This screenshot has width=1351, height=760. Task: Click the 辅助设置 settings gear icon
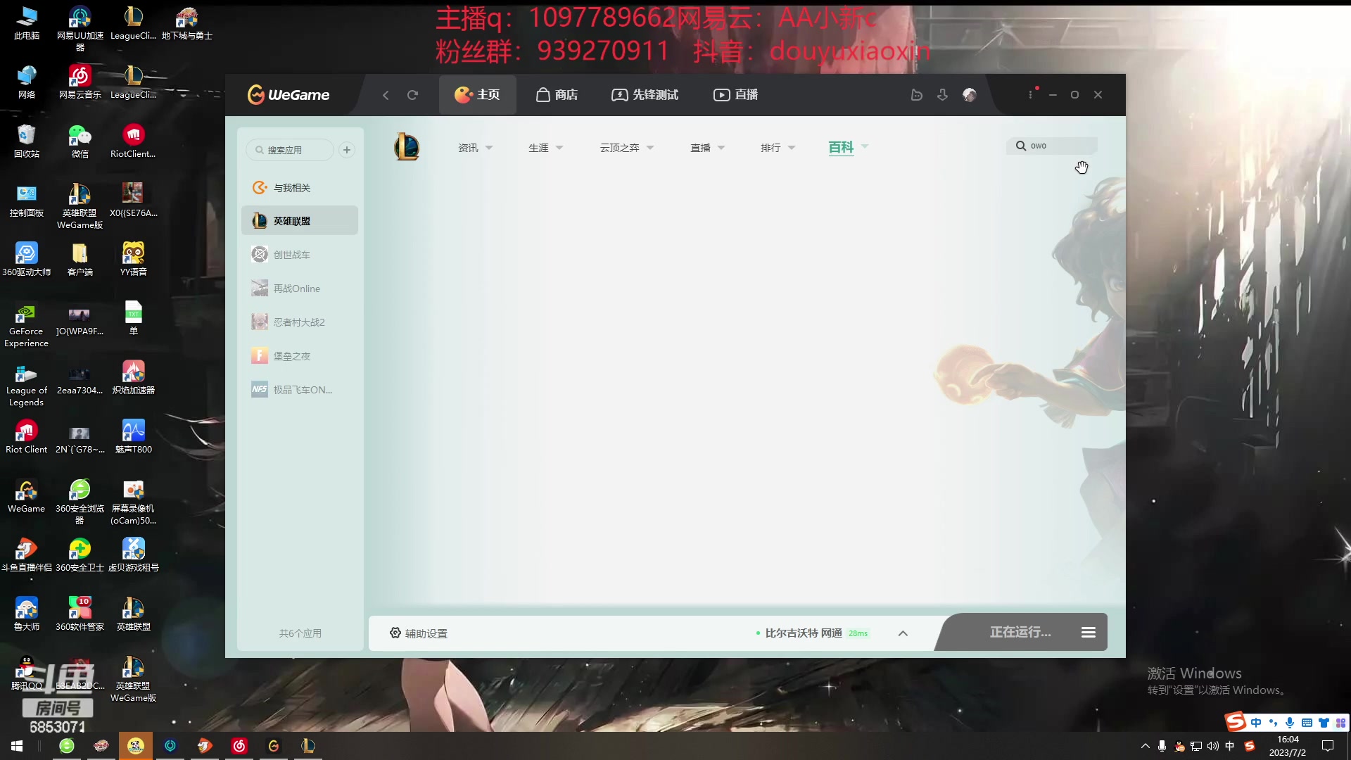[396, 632]
